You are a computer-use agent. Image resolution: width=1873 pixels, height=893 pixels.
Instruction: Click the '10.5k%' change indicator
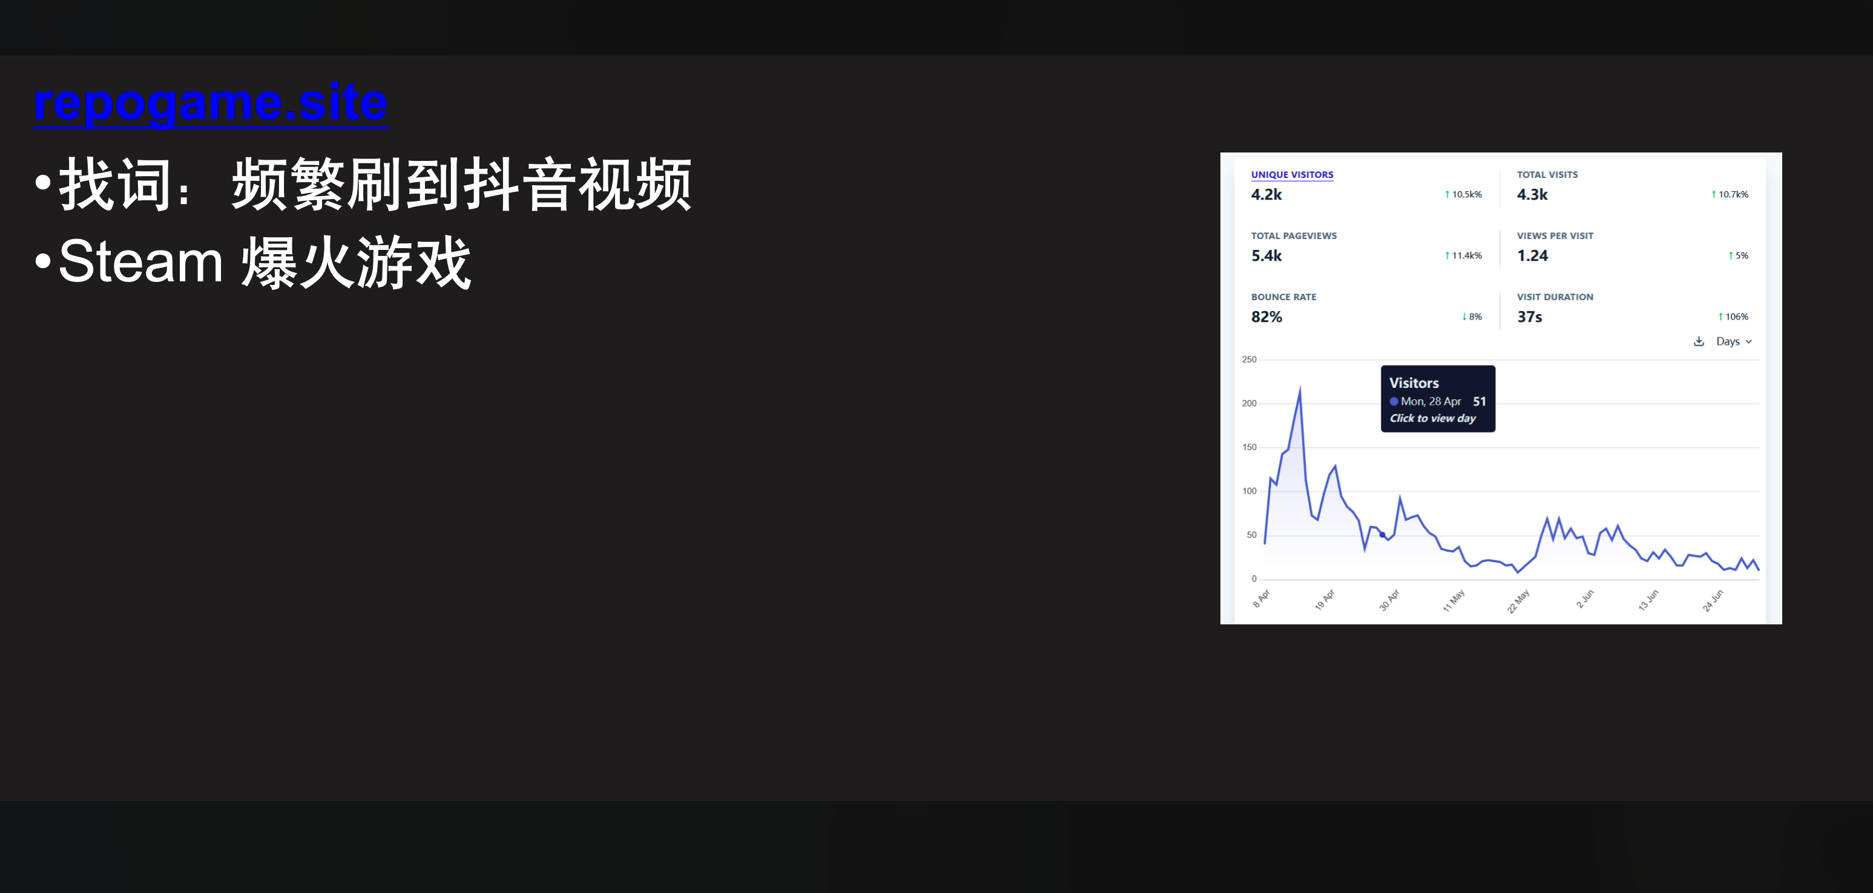[1463, 195]
